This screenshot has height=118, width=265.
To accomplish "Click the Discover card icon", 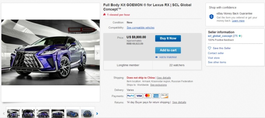I will 165,96.
